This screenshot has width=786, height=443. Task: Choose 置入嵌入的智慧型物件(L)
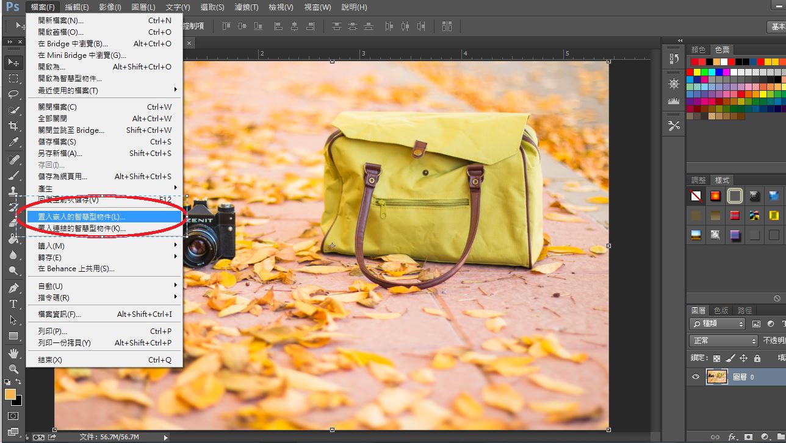(x=105, y=216)
